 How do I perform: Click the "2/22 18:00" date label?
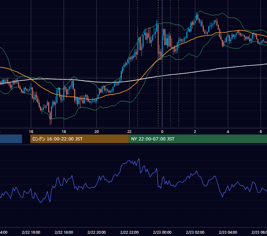tap(64, 232)
